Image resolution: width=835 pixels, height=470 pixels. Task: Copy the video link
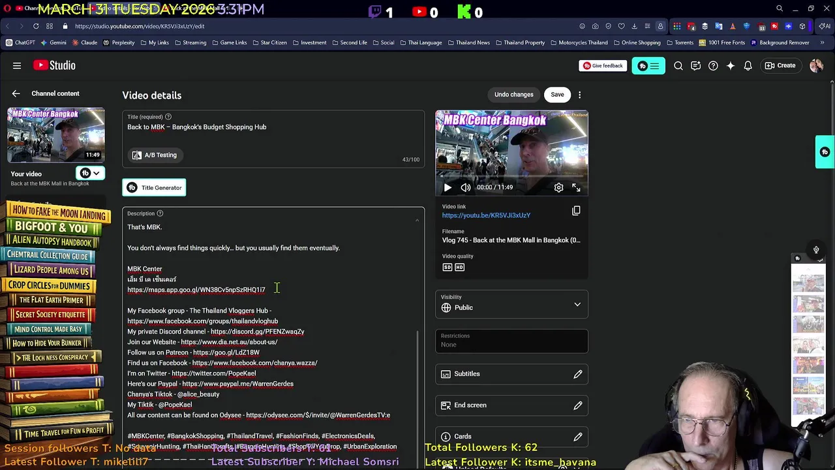[x=576, y=210]
